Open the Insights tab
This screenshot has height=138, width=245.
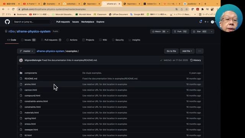point(134,40)
